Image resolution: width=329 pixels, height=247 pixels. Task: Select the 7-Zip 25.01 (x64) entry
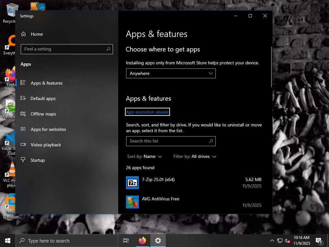point(194,183)
